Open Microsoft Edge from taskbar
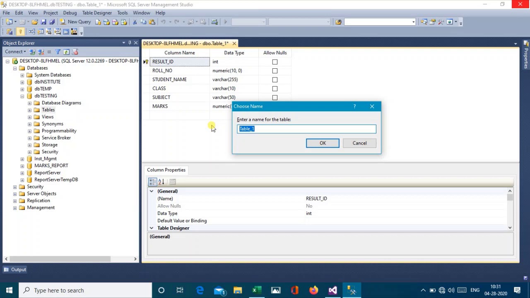Viewport: 530px width, 298px height. point(200,290)
